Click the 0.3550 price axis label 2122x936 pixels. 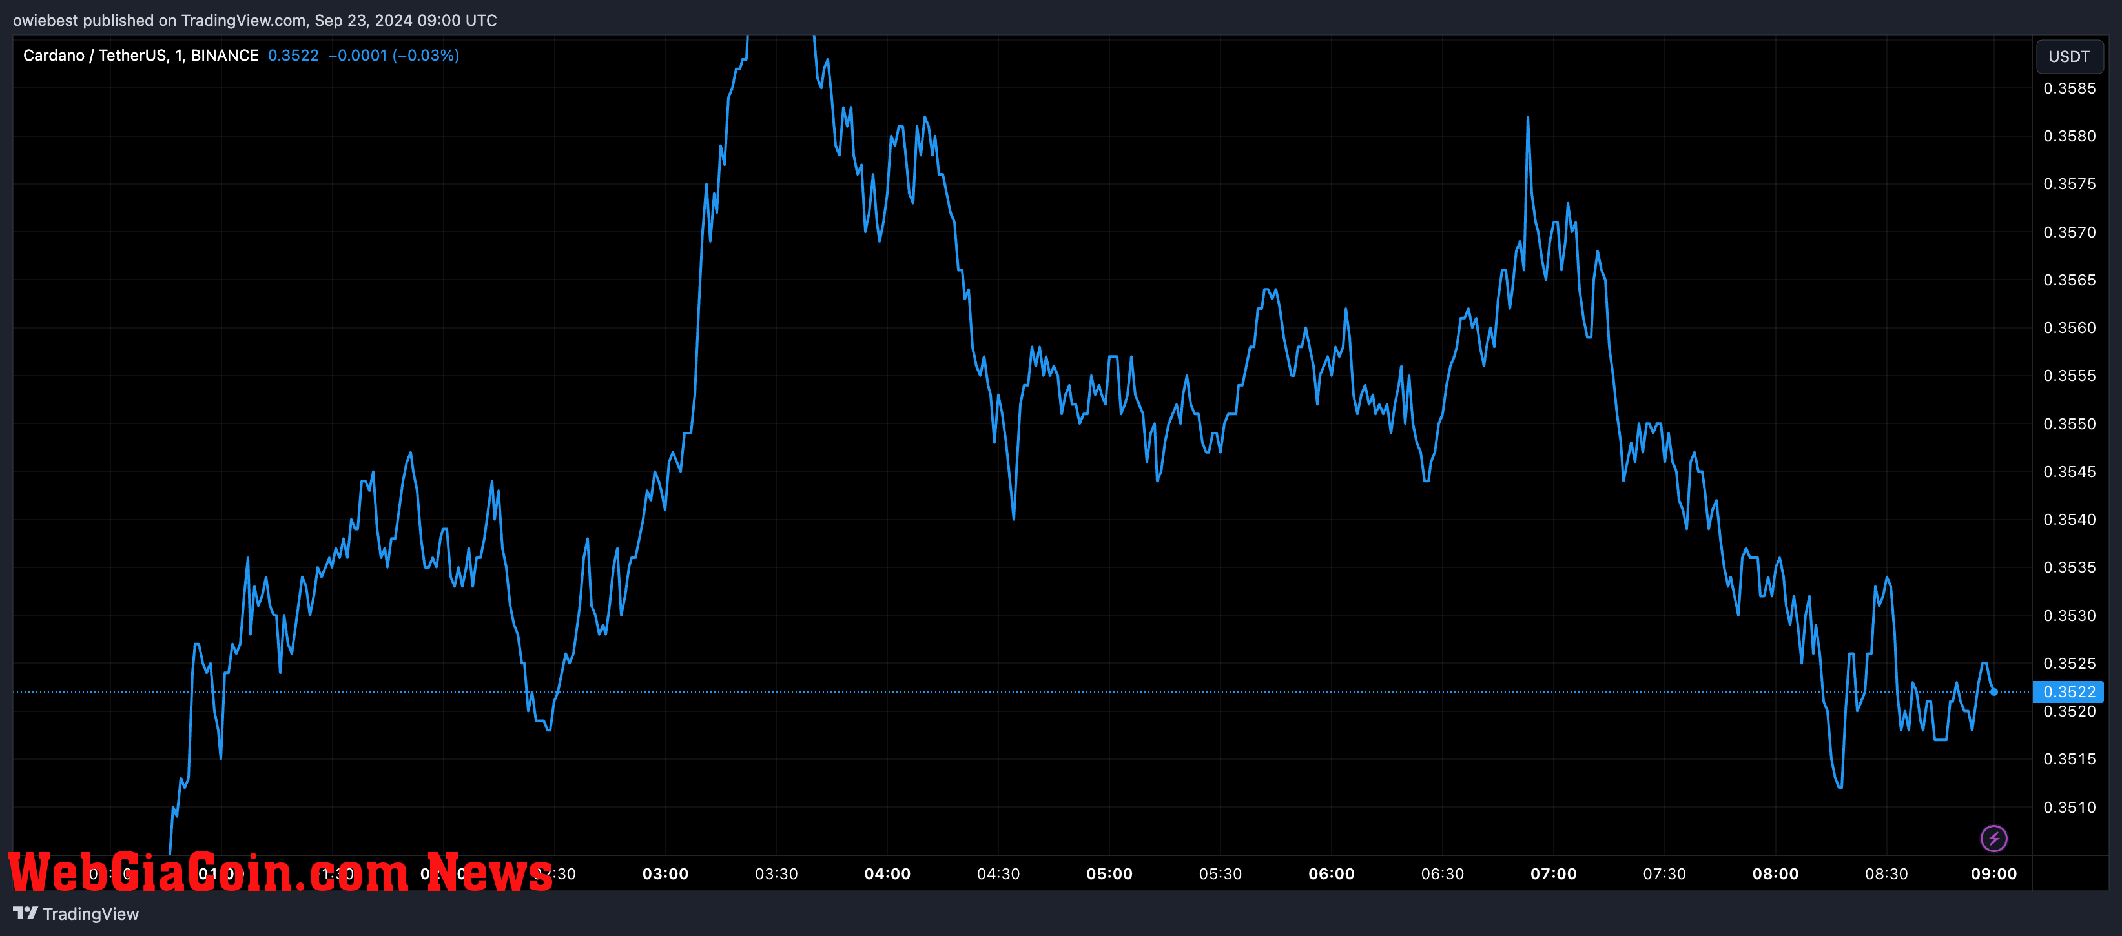[2069, 424]
